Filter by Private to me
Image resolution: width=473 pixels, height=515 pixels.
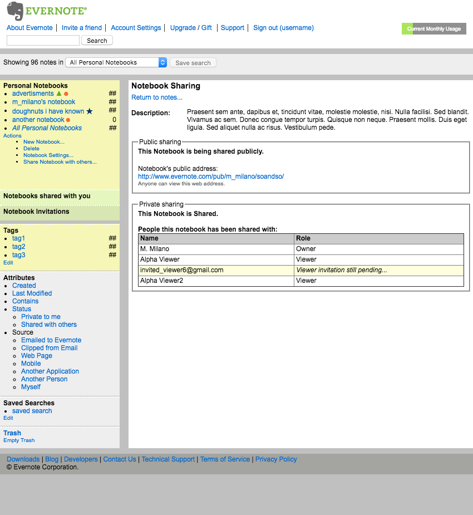point(41,317)
